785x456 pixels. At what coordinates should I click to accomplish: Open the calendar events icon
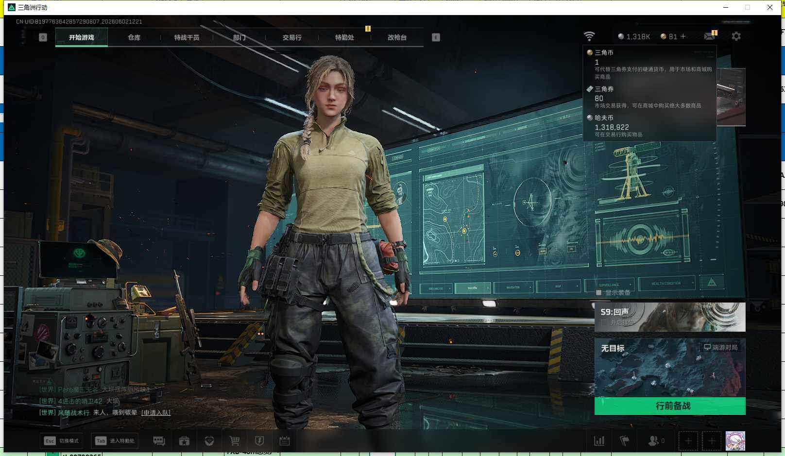(285, 441)
